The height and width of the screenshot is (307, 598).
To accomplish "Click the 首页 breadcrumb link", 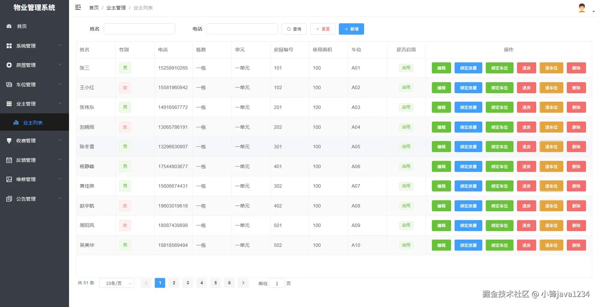I will [x=94, y=8].
